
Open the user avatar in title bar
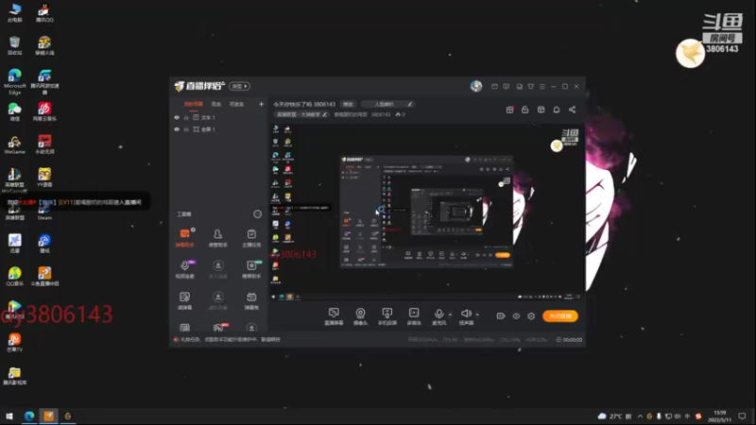coord(476,86)
